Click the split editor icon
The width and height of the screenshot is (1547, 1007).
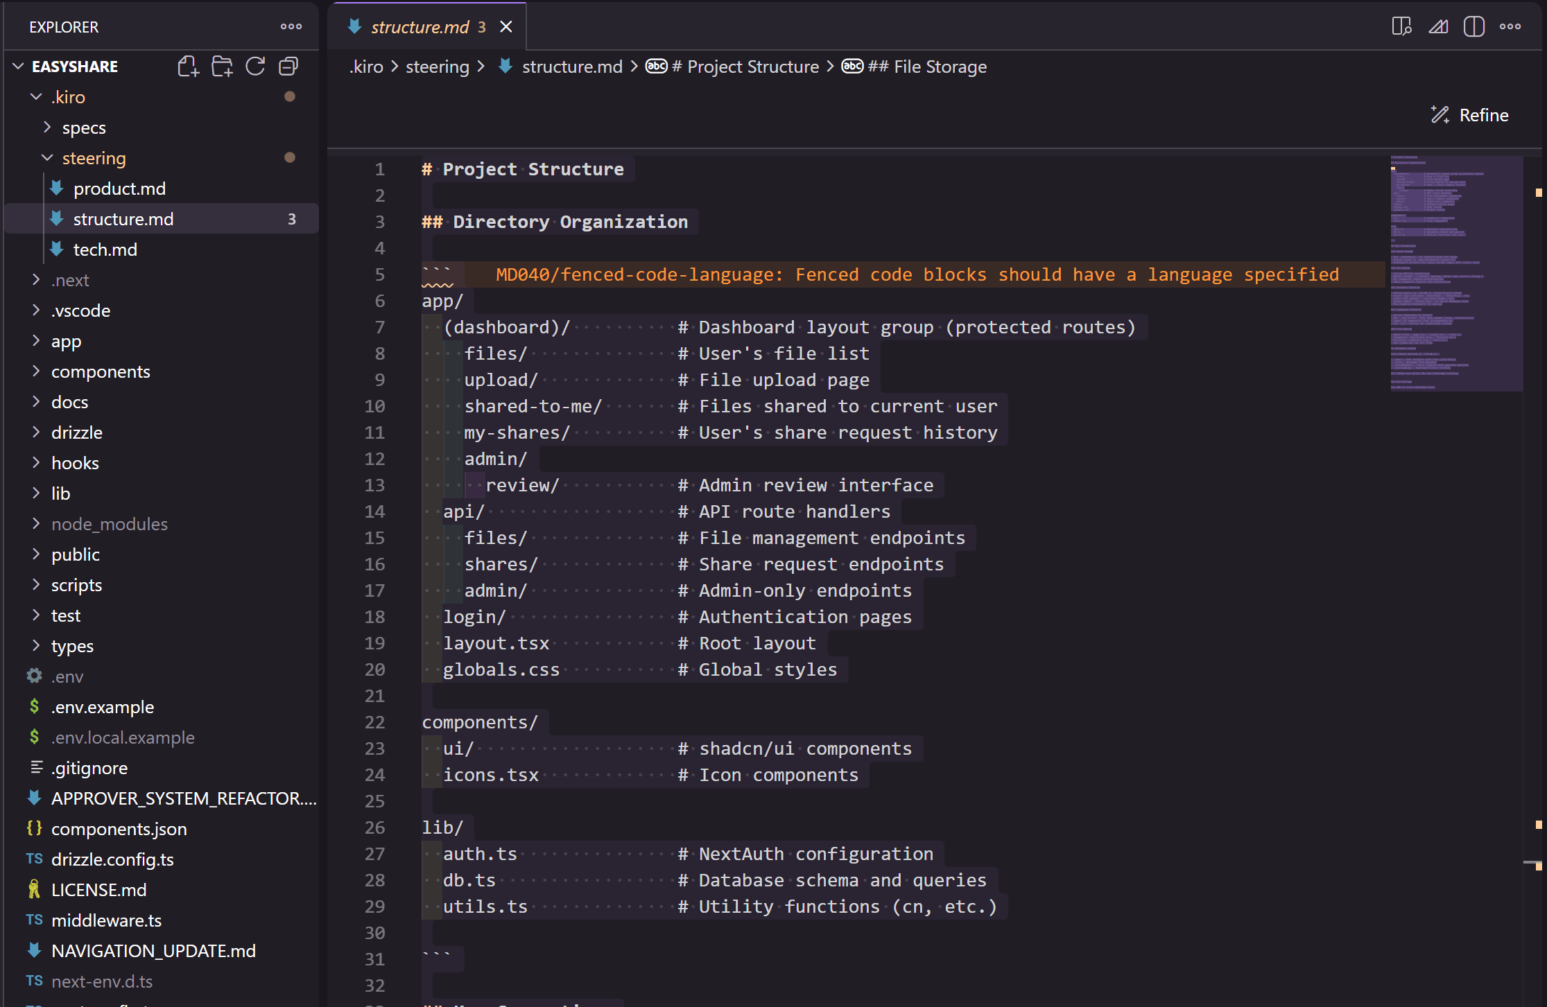tap(1473, 27)
